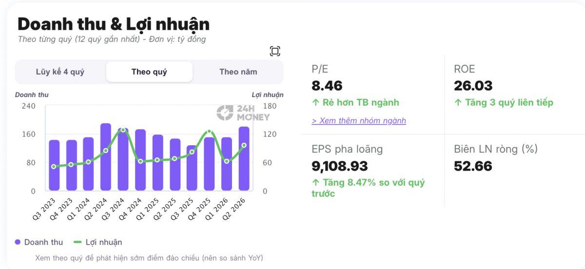The image size is (585, 269).
Task: Click the Q3 2025 profit data point
Action: [192, 152]
